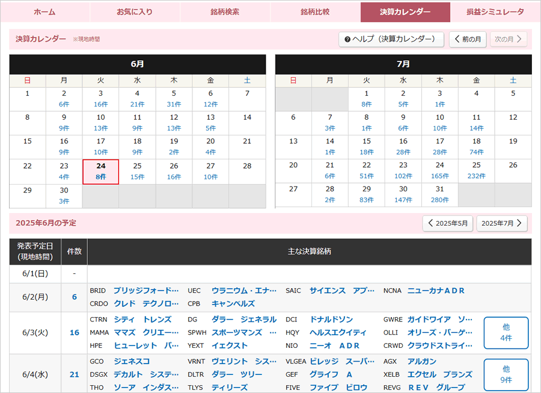Open ジェネスコ stock link
Screen dimensions: 541x393
coord(132,361)
